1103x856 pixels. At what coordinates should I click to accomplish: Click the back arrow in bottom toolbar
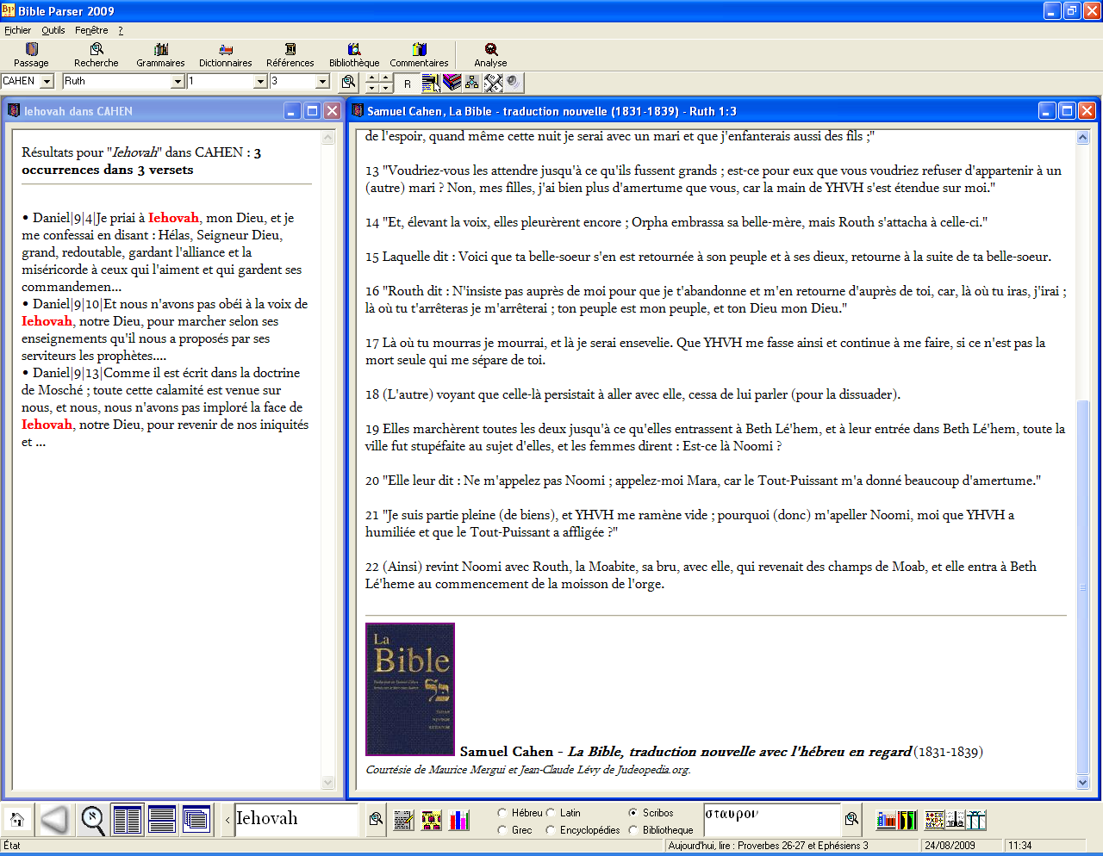coord(53,820)
